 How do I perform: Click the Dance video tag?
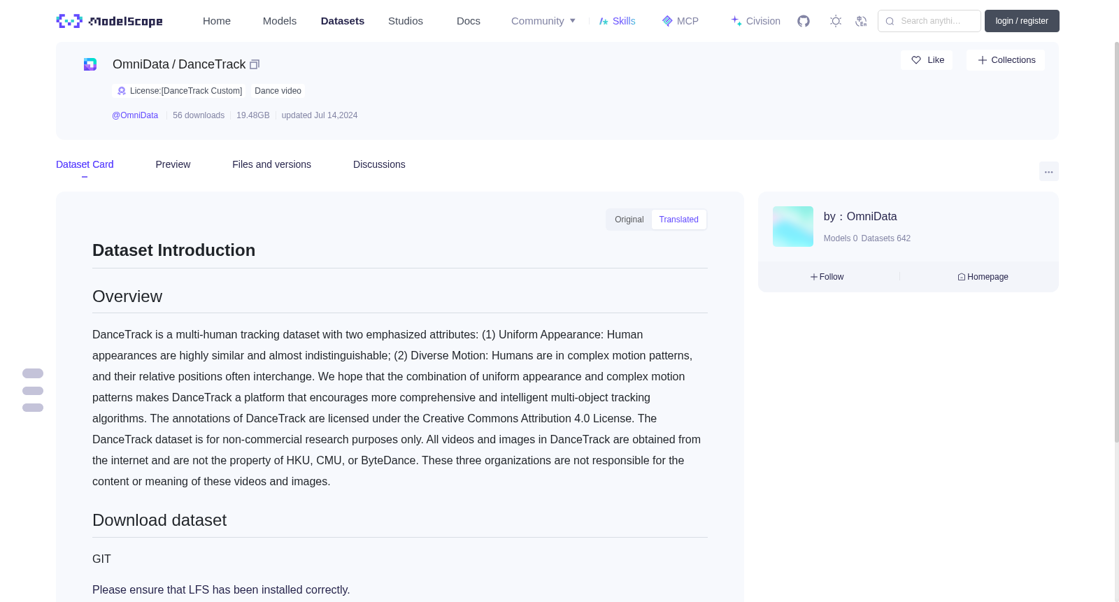coord(278,91)
